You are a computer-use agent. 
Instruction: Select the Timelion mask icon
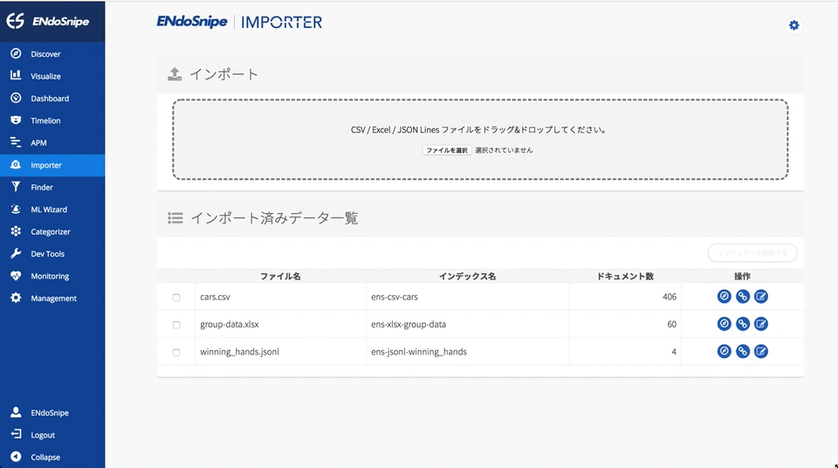click(x=16, y=120)
